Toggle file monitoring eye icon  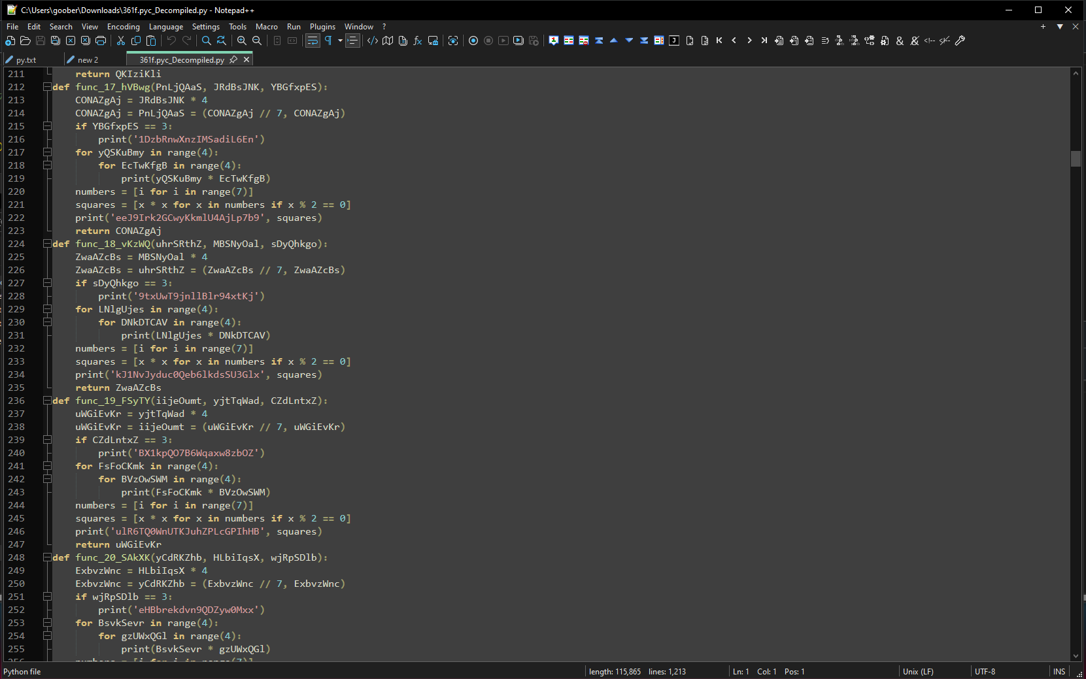click(453, 41)
